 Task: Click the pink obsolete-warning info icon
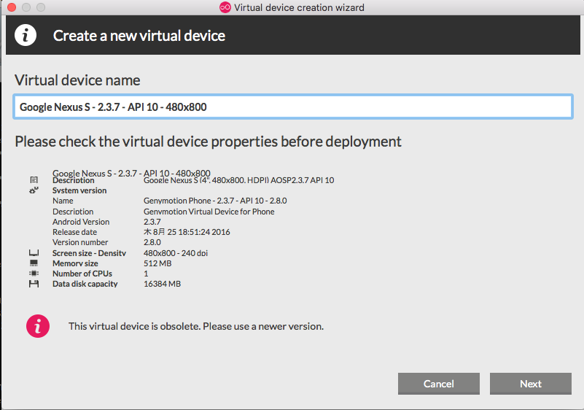(x=38, y=326)
